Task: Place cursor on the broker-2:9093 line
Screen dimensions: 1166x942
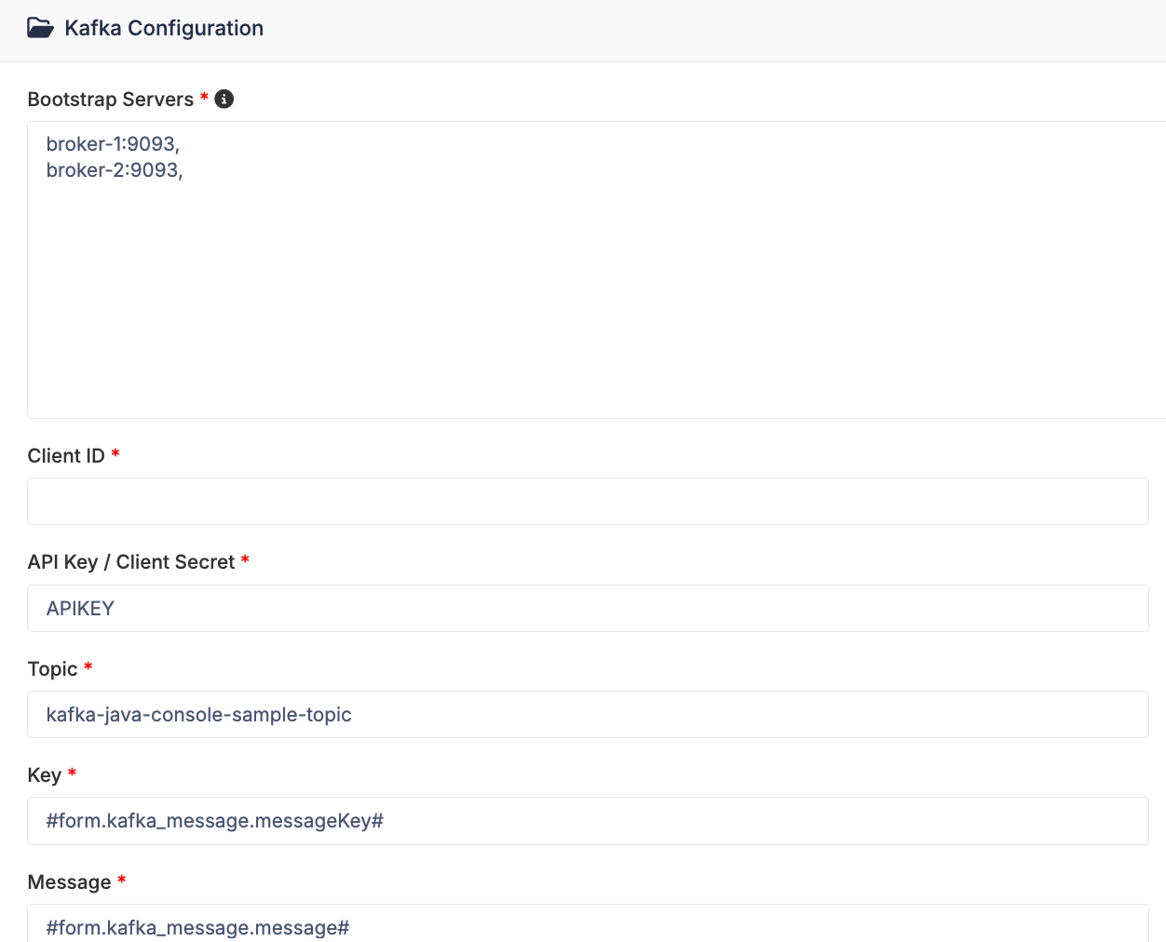Action: pos(115,169)
